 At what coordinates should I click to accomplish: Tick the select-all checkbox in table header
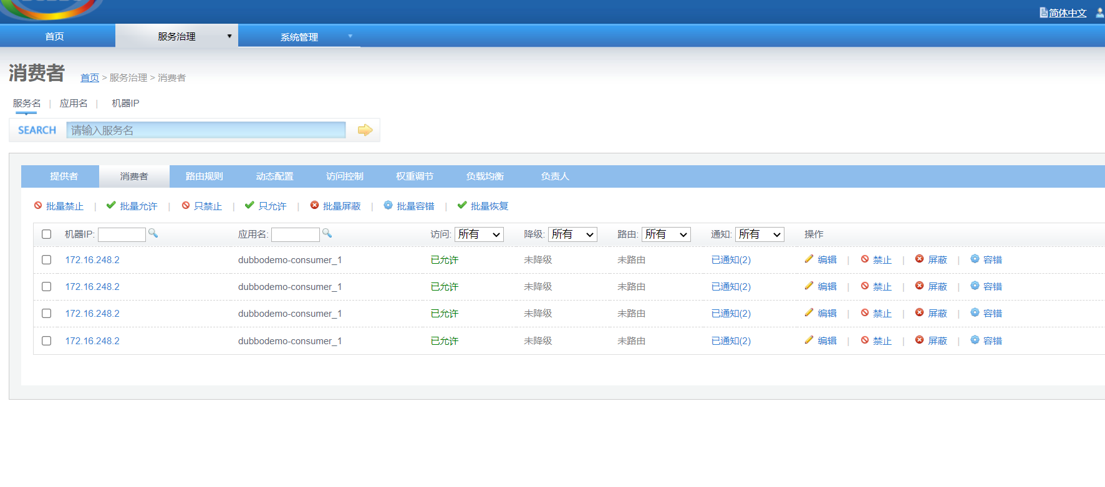point(46,234)
